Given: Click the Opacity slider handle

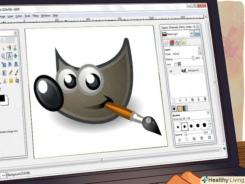Looking at the screenshot, I should pyautogui.click(x=193, y=58).
